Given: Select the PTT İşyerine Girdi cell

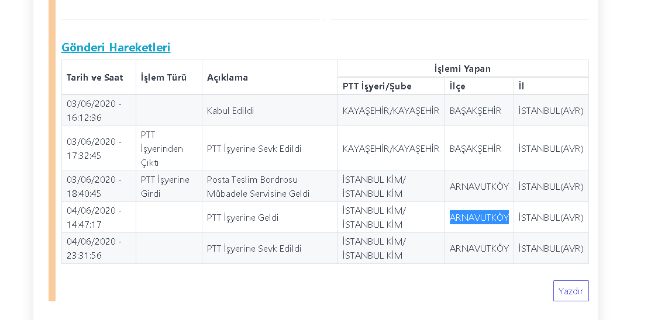Looking at the screenshot, I should click(165, 186).
